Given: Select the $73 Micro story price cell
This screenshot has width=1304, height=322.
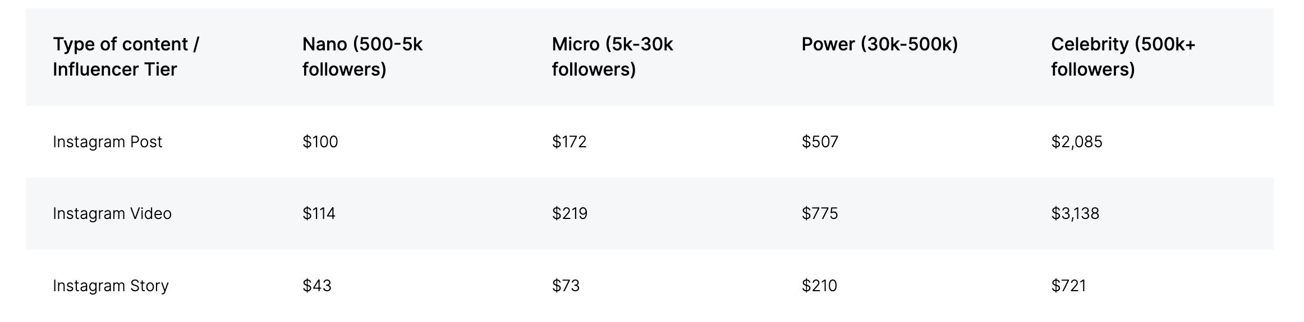Looking at the screenshot, I should tap(566, 286).
